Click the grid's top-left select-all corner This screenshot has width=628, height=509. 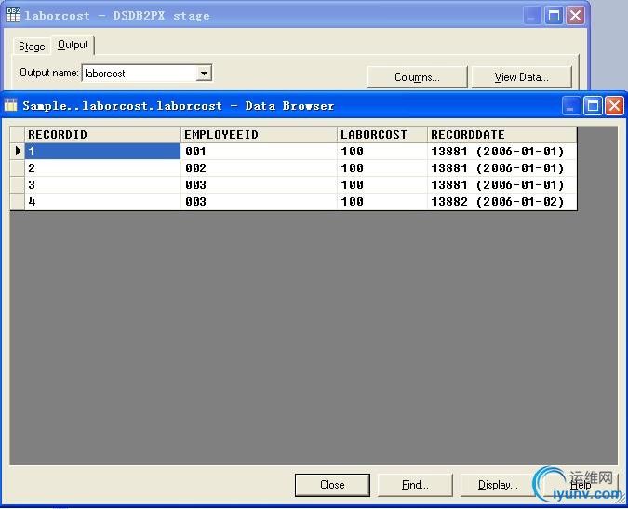coord(18,135)
